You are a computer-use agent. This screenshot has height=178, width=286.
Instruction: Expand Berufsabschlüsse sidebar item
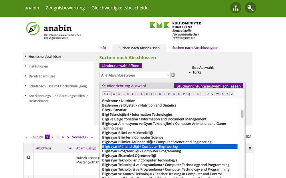coord(42,76)
